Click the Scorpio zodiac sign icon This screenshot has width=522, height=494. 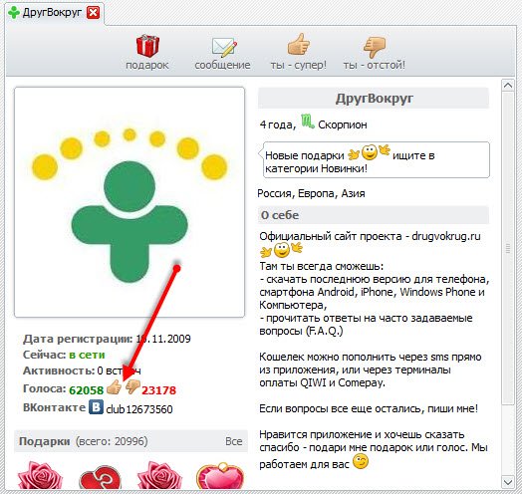pyautogui.click(x=307, y=122)
